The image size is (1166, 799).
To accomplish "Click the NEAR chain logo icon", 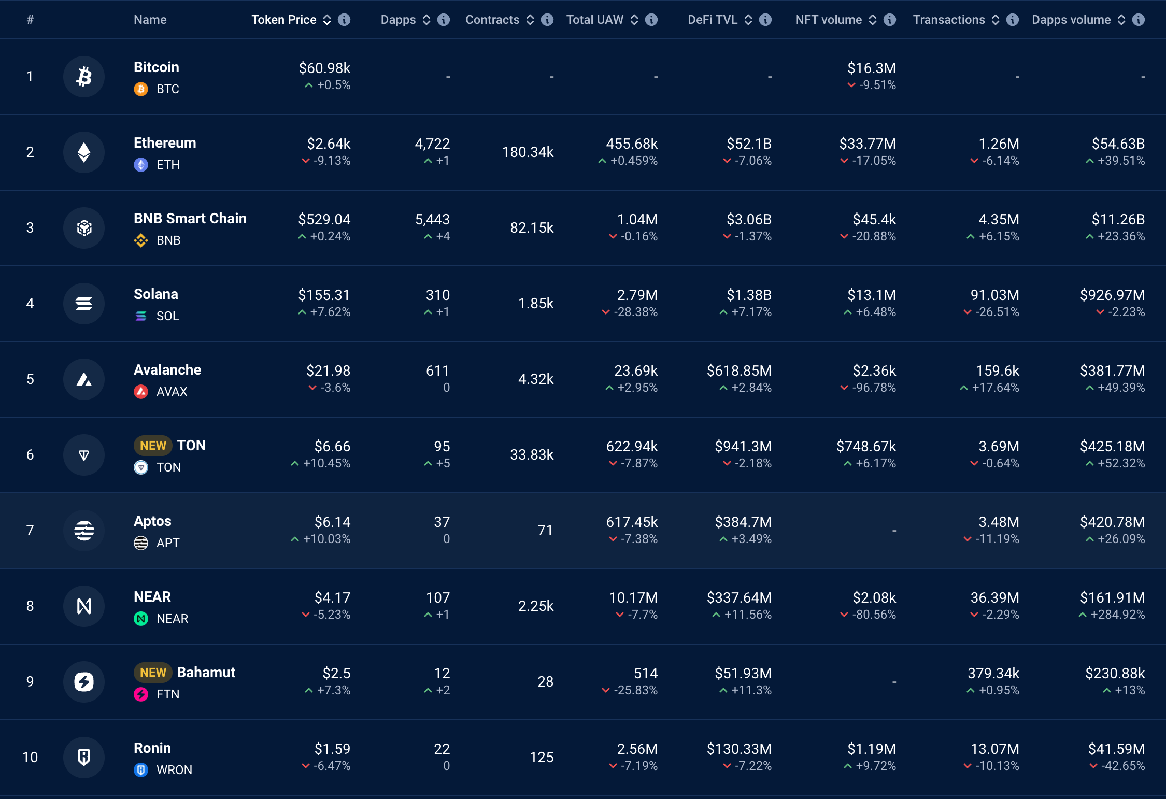I will pos(84,606).
